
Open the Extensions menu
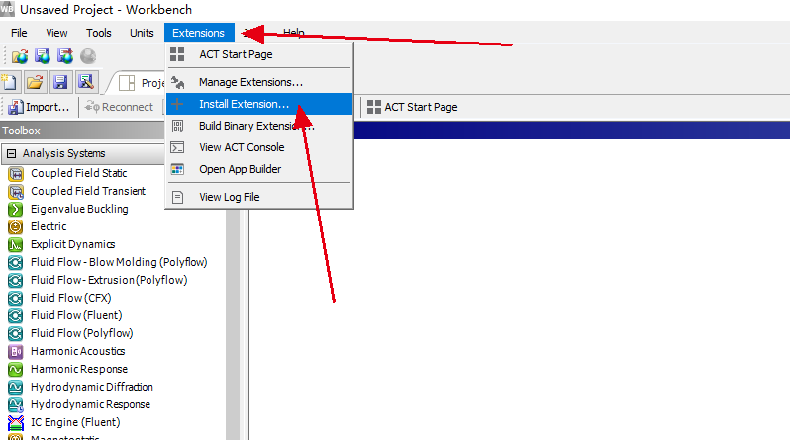tap(198, 33)
